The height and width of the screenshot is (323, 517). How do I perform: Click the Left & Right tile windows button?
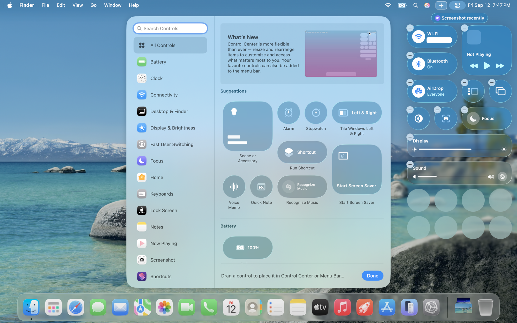[357, 113]
